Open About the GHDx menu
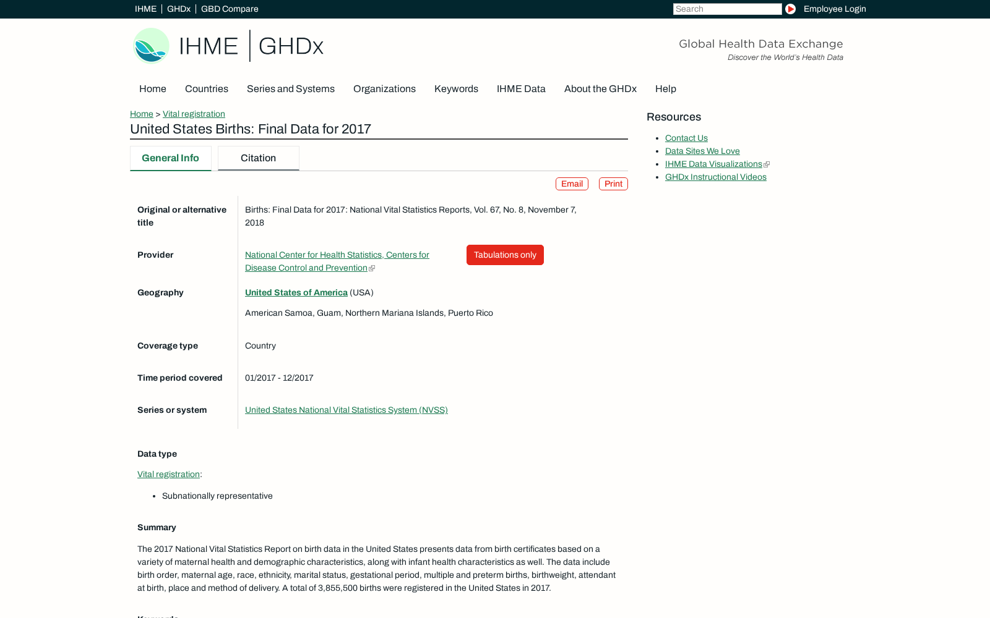This screenshot has height=618, width=990. (600, 88)
